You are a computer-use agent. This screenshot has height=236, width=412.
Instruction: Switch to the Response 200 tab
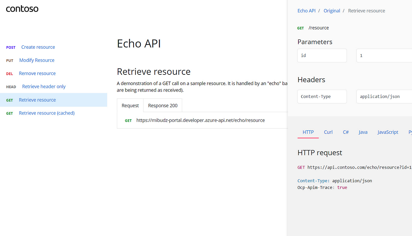tap(163, 105)
